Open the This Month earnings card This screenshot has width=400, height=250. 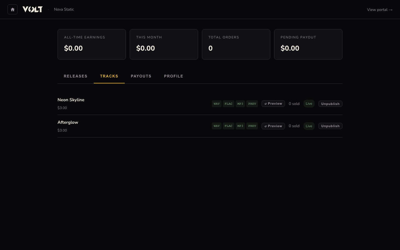pos(164,44)
